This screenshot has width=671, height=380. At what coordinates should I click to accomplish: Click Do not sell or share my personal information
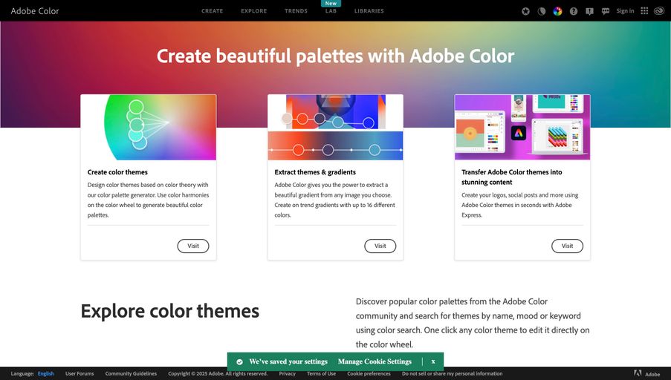pos(453,373)
